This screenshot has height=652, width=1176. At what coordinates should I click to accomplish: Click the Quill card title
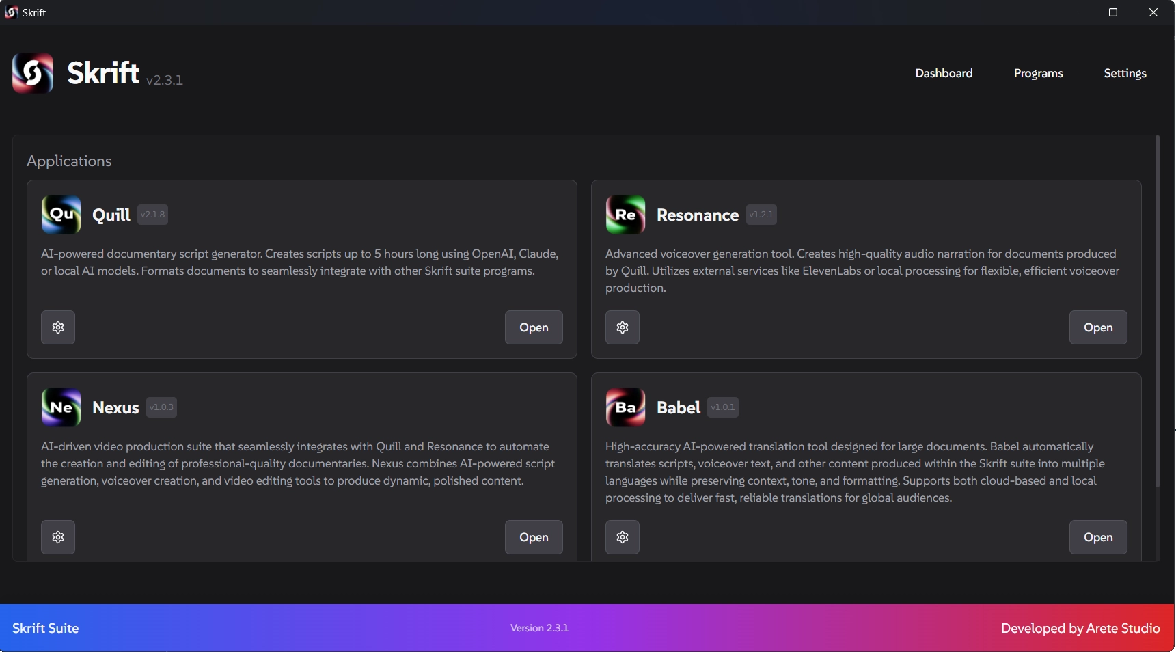(x=111, y=215)
